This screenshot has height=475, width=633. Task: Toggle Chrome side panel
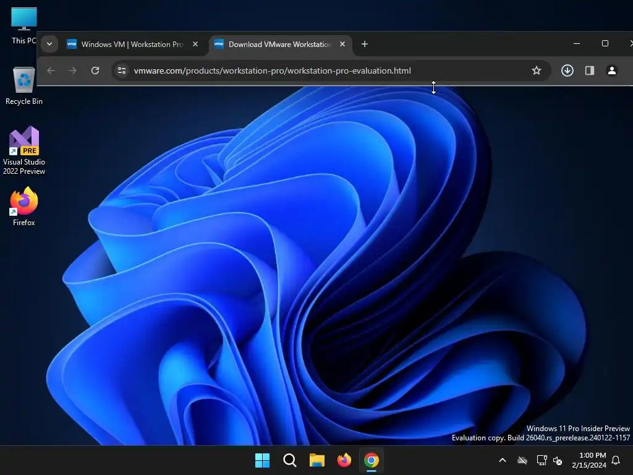click(x=589, y=71)
